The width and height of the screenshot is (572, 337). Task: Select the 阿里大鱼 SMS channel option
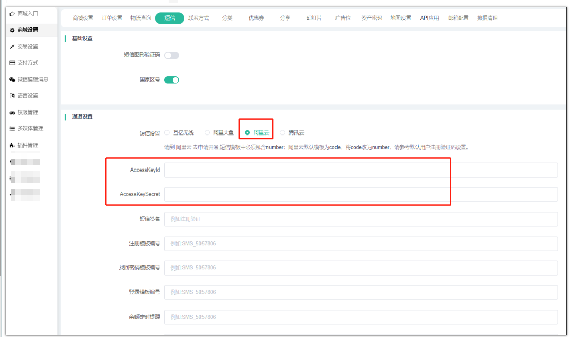pos(207,133)
